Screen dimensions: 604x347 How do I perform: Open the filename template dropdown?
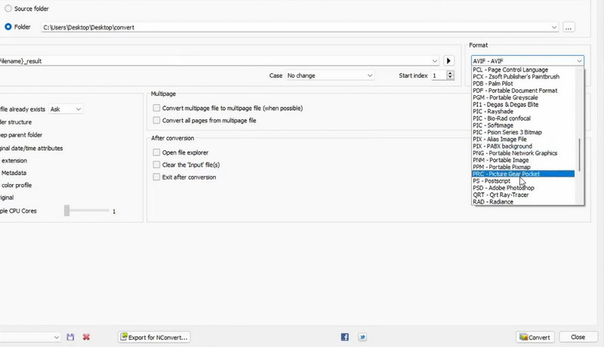click(x=435, y=61)
